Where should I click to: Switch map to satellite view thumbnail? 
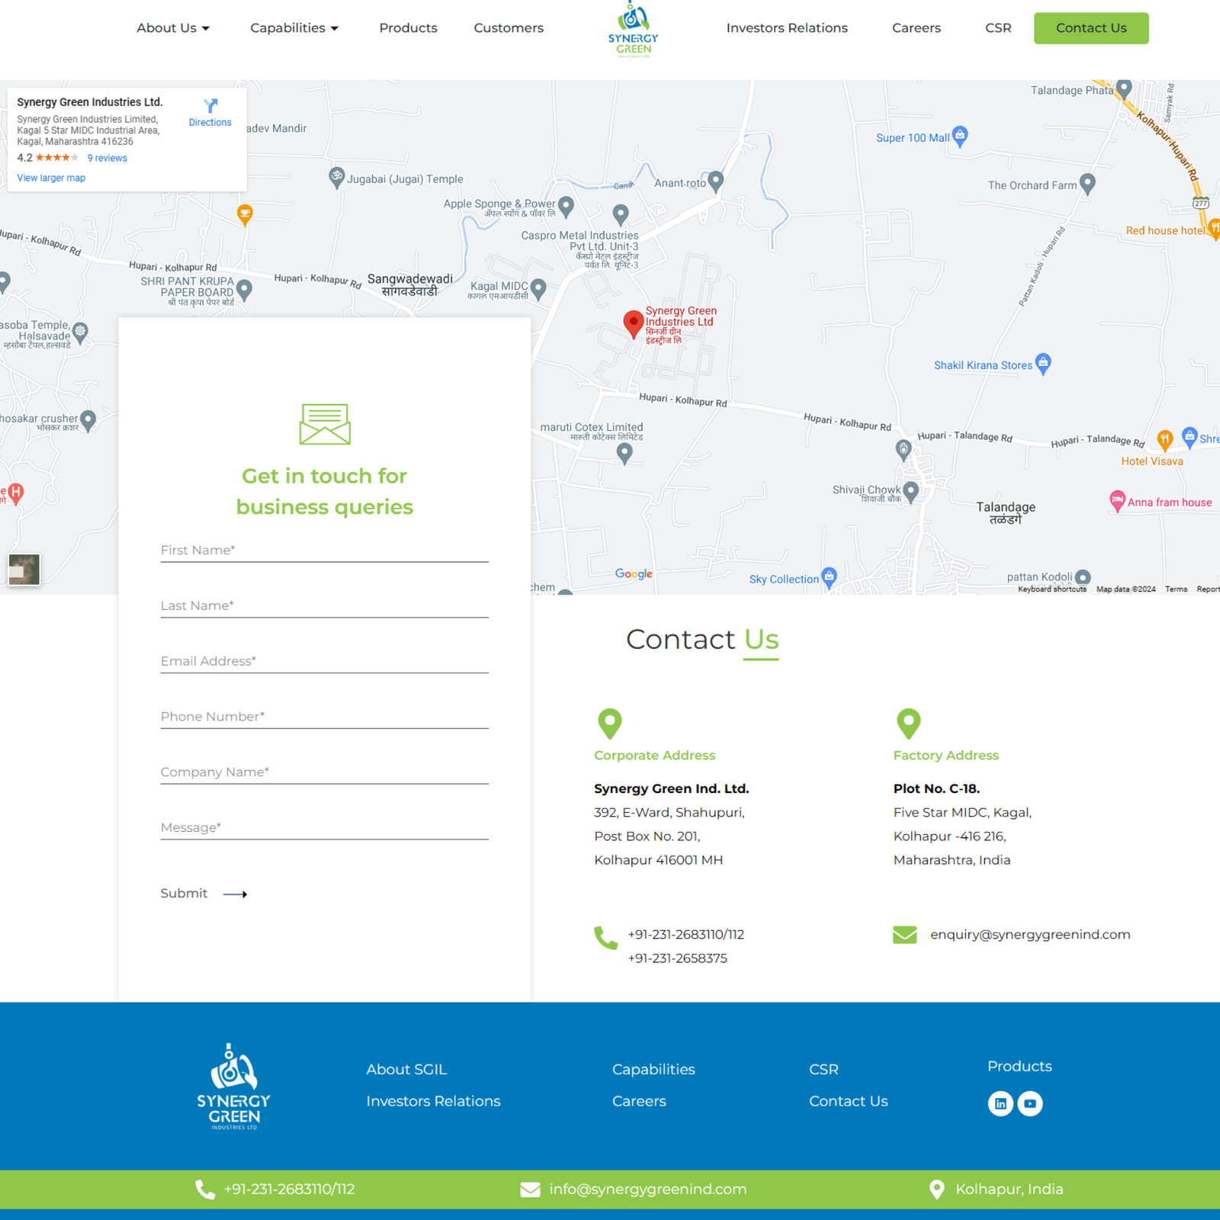click(24, 570)
